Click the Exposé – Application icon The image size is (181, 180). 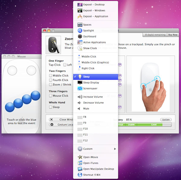pos(80,16)
